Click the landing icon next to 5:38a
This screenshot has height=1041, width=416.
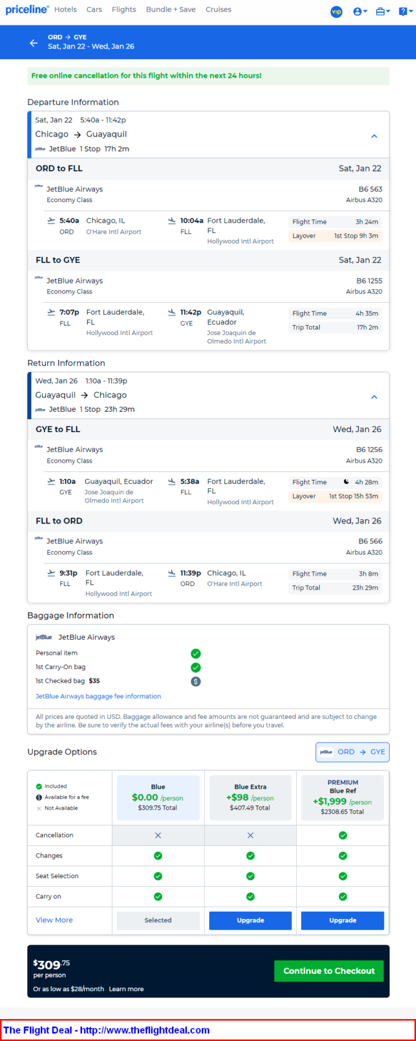click(172, 481)
